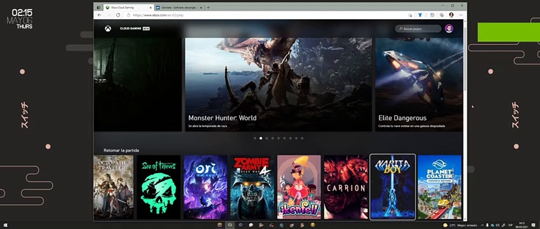Launch Octopath Traveler game tile
Image resolution: width=540 pixels, height=229 pixels.
pos(114,187)
